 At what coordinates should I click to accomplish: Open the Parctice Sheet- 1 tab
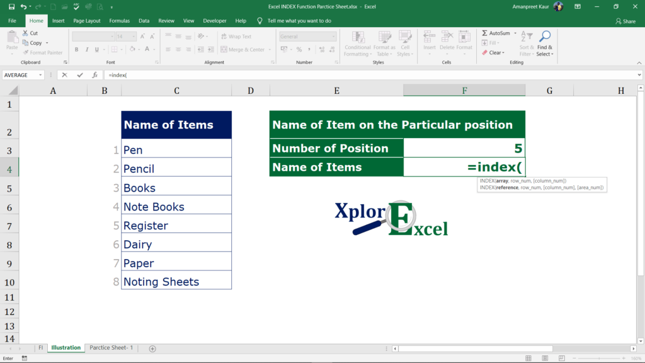(111, 347)
